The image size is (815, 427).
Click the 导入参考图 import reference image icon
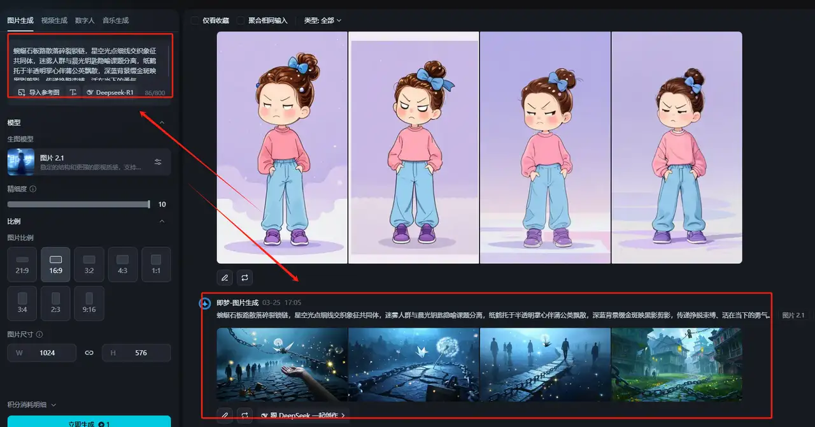point(22,92)
